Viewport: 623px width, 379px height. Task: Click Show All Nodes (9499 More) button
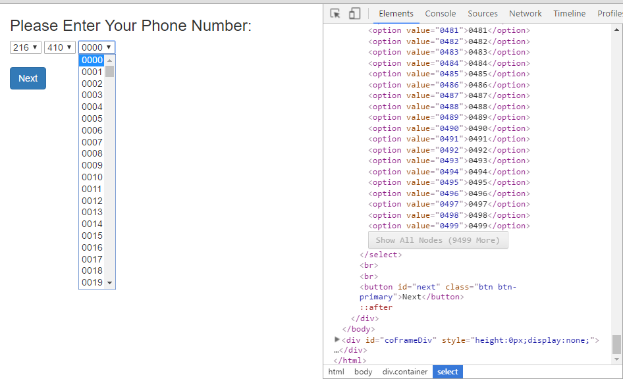[438, 240]
